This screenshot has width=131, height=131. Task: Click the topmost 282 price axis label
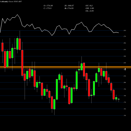pos(125,30)
